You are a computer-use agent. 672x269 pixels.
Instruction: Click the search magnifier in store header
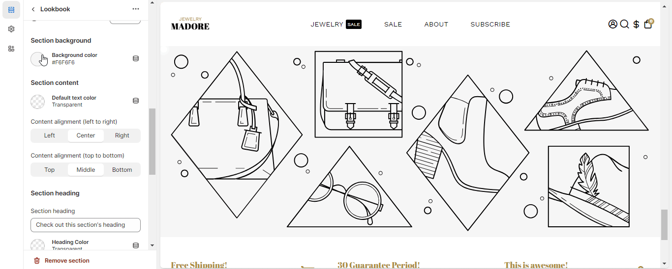click(x=624, y=24)
